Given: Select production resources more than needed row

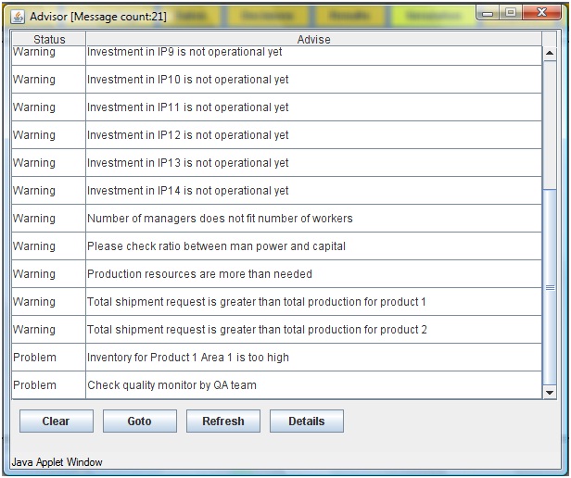Looking at the screenshot, I should [x=199, y=274].
